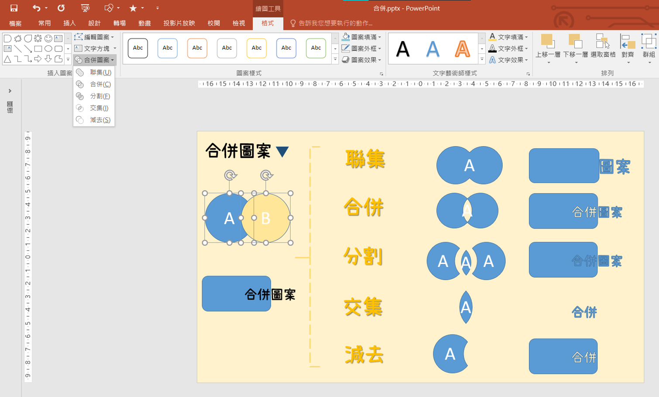Switch to the 動畫 tab
This screenshot has width=659, height=397.
(x=144, y=23)
